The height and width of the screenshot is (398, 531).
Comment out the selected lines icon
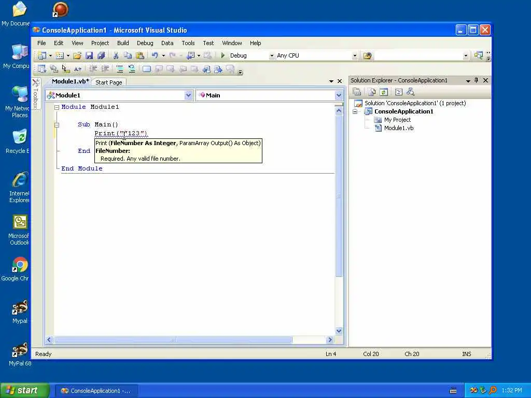tap(120, 69)
